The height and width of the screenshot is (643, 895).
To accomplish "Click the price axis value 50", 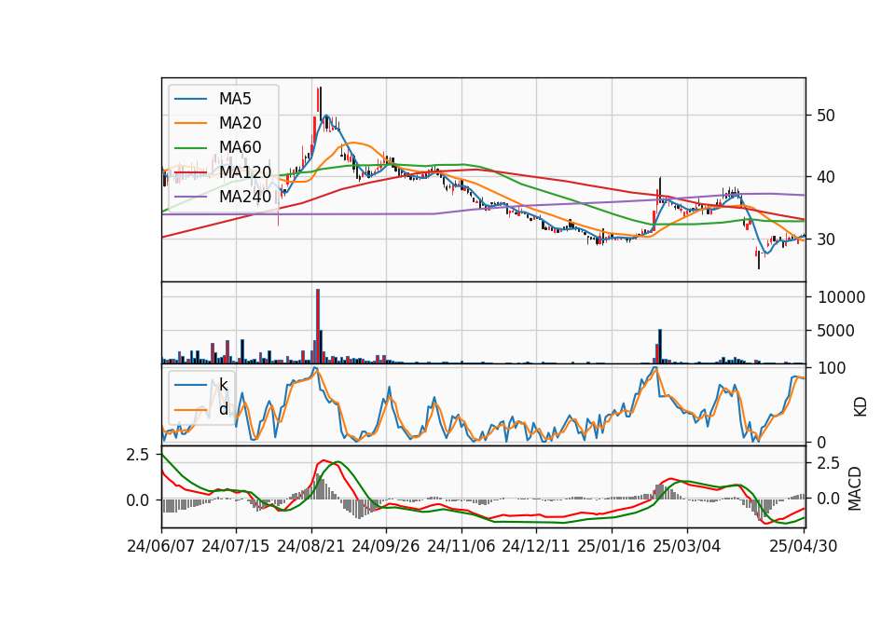I will click(x=826, y=116).
